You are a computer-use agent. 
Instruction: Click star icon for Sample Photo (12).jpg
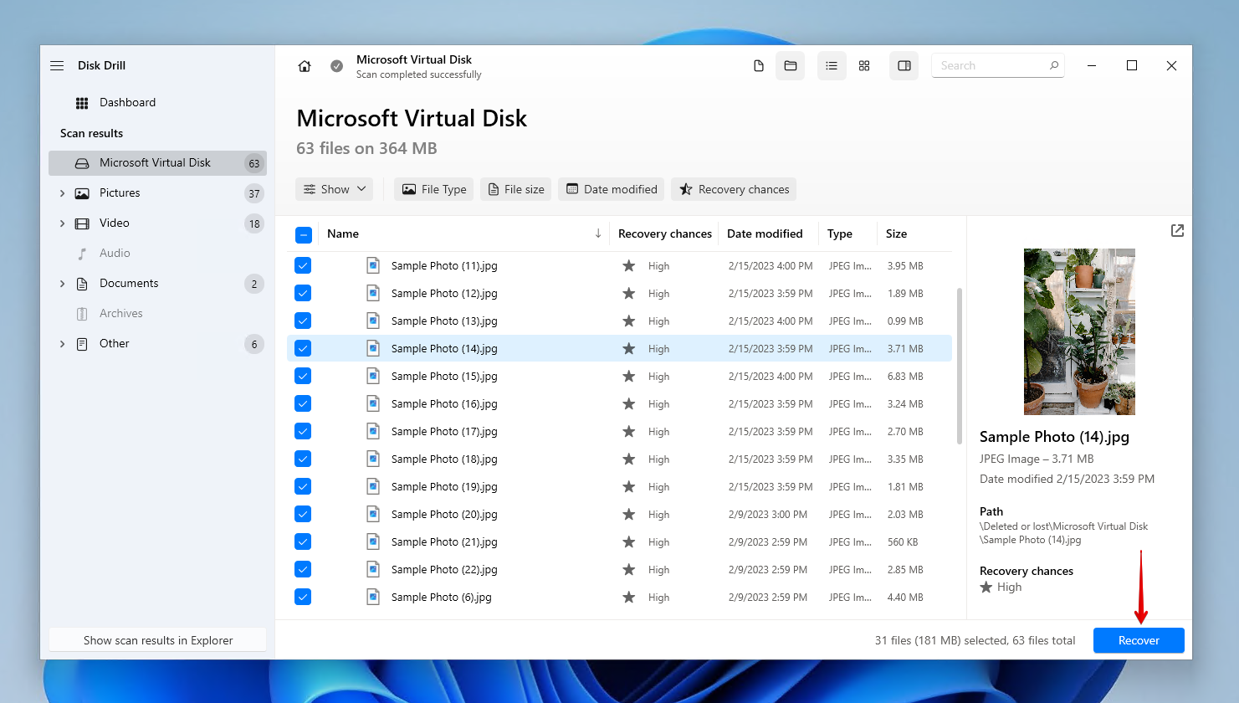click(x=628, y=294)
